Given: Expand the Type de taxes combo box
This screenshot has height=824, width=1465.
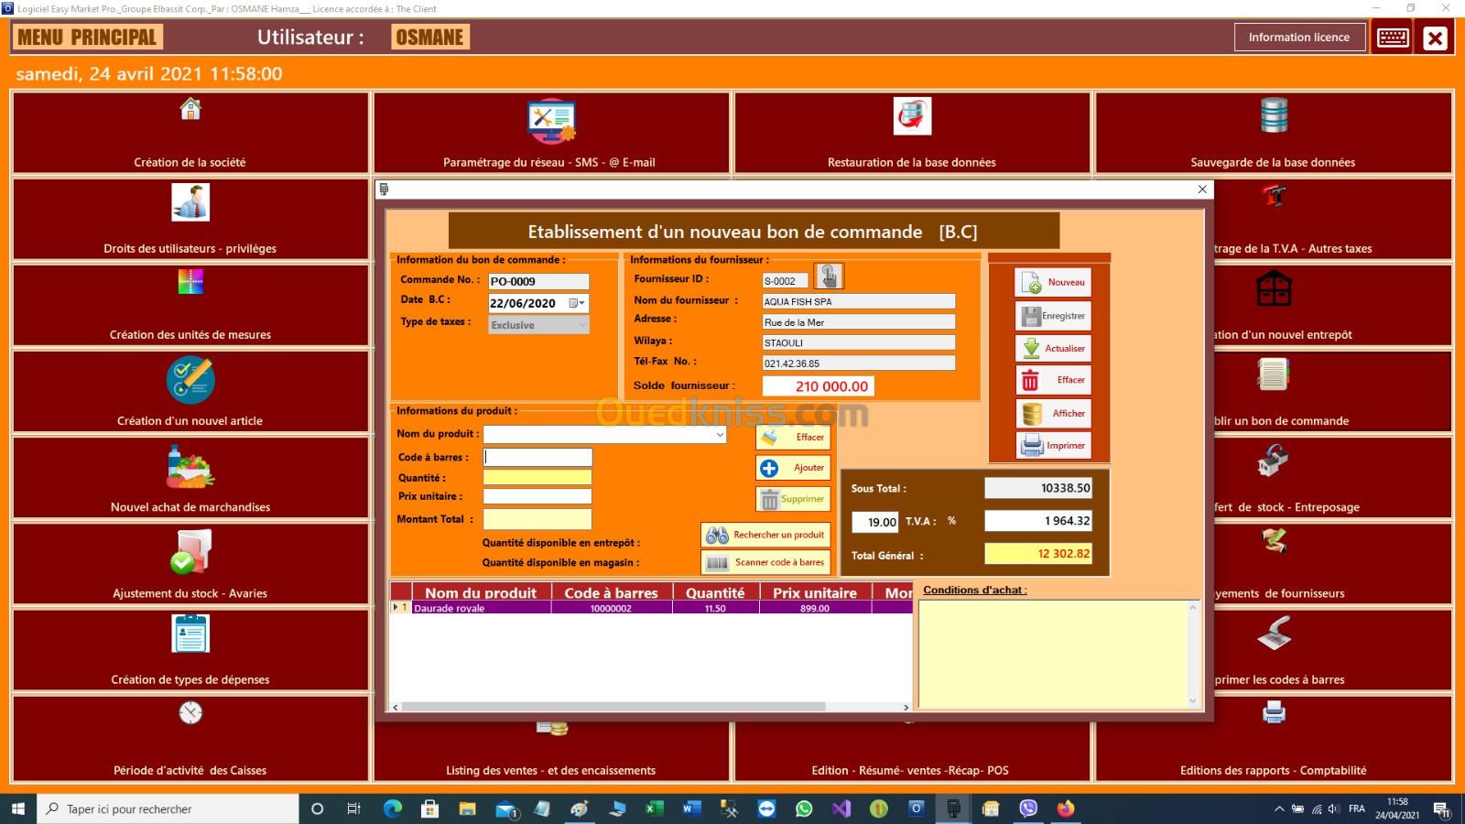Looking at the screenshot, I should coord(581,325).
